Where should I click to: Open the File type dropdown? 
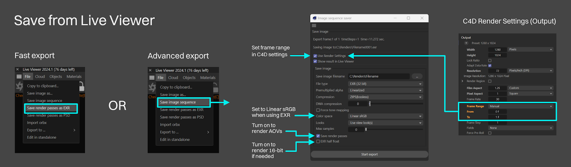pos(385,84)
